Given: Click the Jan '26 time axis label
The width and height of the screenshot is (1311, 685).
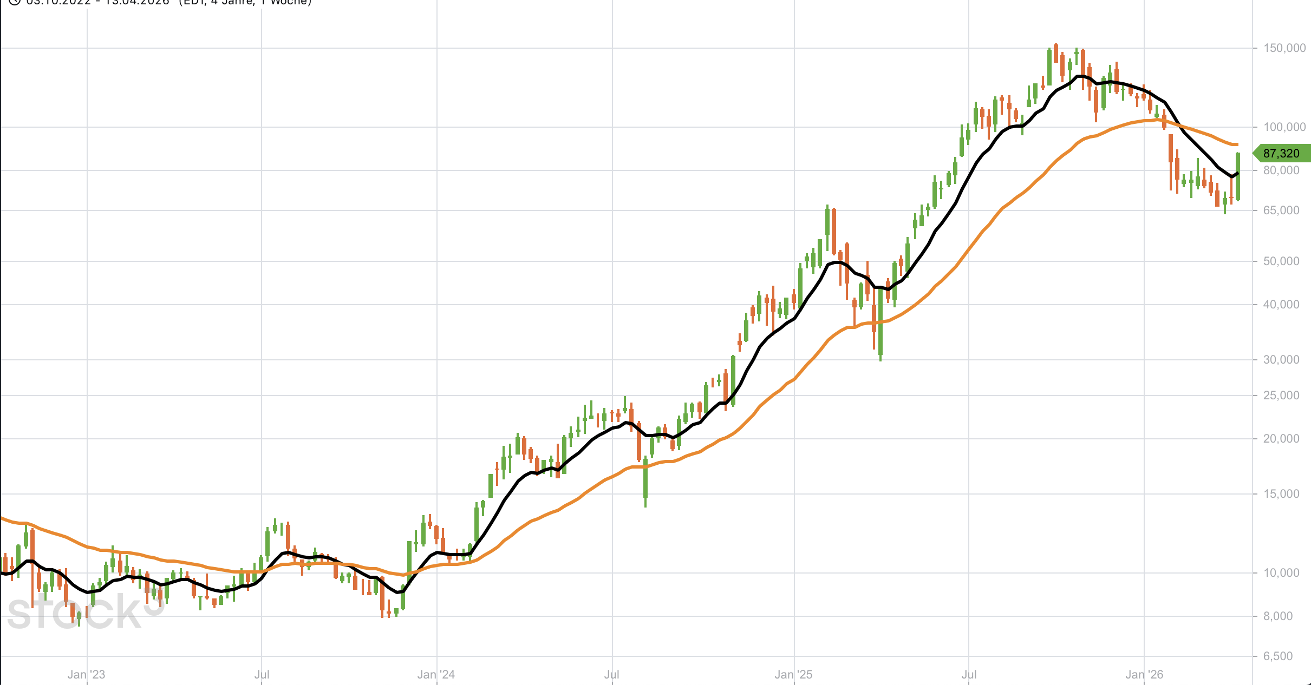Looking at the screenshot, I should [x=1144, y=675].
